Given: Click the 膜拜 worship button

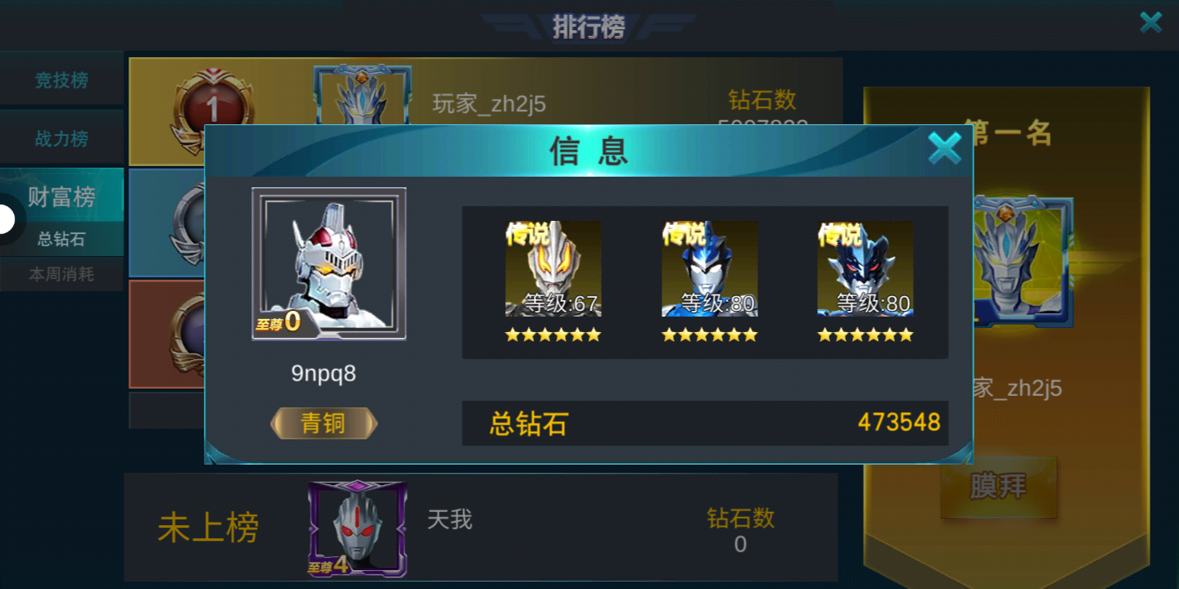Looking at the screenshot, I should (999, 487).
